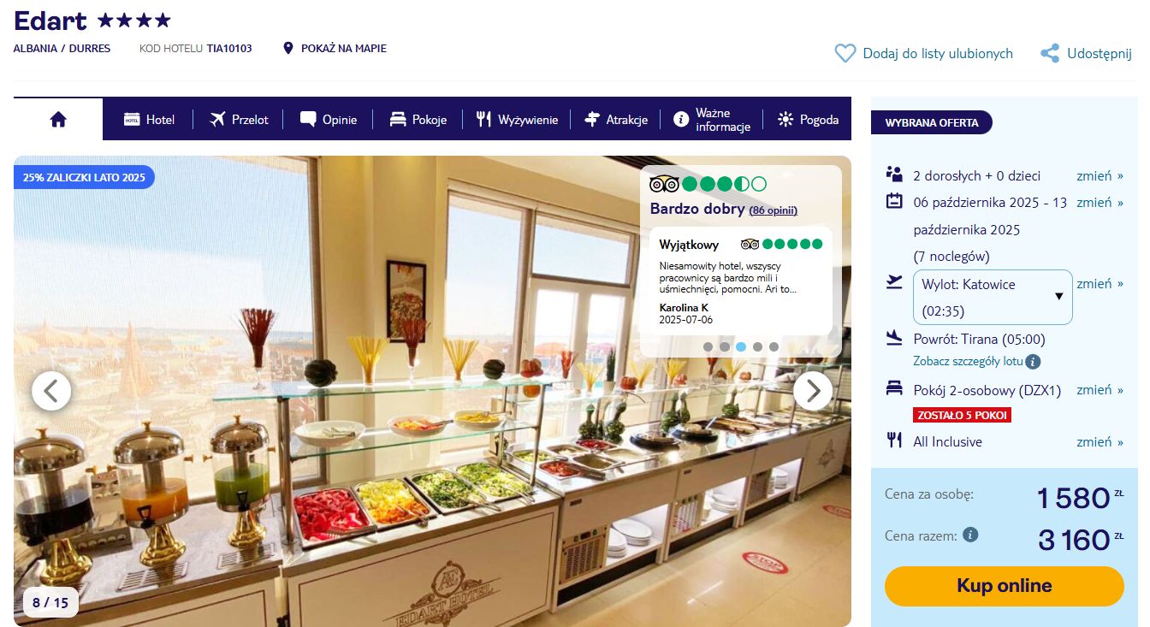The height and width of the screenshot is (627, 1150).
Task: Click the Kup online button
Action: (x=1005, y=586)
